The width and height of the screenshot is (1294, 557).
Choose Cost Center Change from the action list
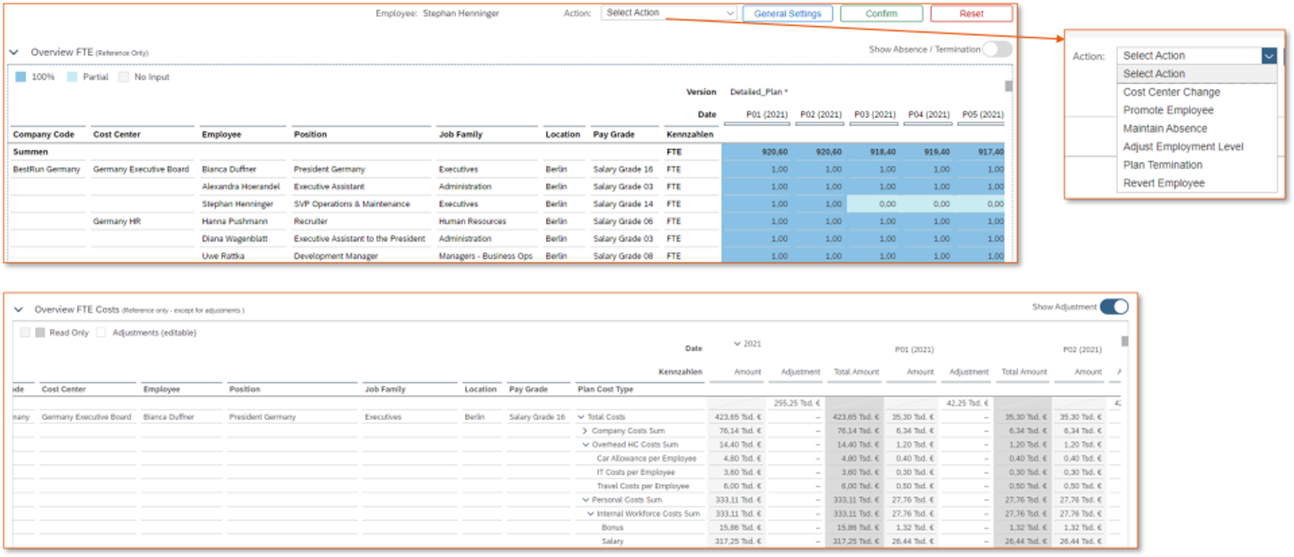[x=1171, y=92]
